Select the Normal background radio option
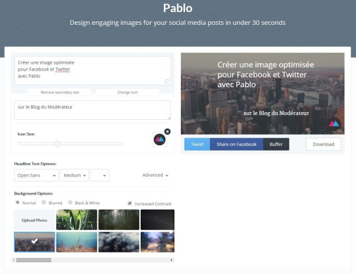The height and width of the screenshot is (274, 356). (17, 202)
